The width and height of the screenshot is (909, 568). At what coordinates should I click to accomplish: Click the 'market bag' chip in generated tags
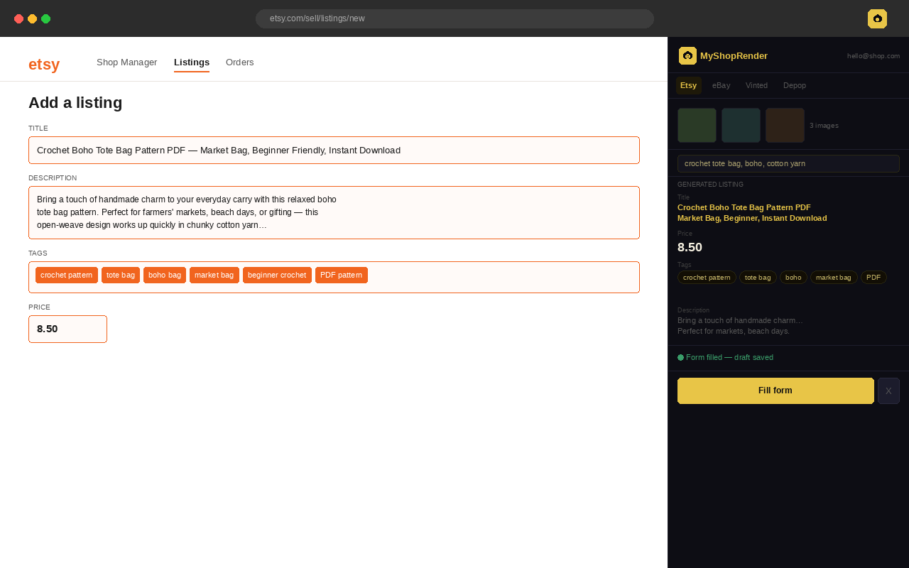[834, 277]
